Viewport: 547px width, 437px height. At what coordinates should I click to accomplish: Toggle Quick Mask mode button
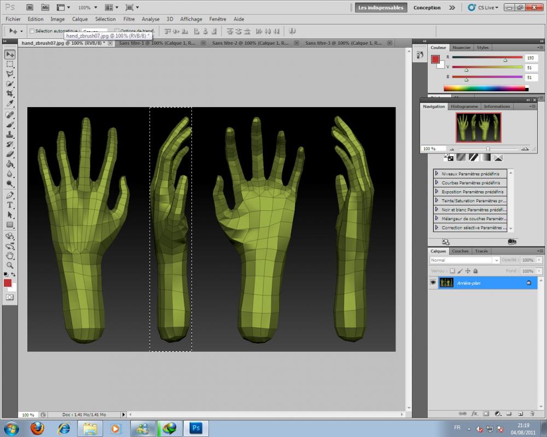click(x=10, y=297)
